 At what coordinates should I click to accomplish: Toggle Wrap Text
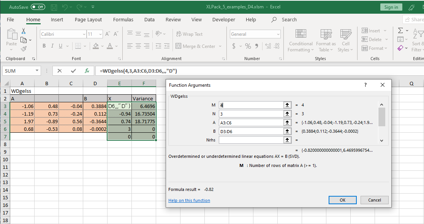(189, 34)
